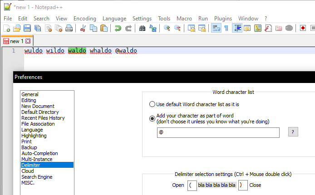315x195 pixels.
Task: Click the Close All toolbar icon
Action: point(59,28)
